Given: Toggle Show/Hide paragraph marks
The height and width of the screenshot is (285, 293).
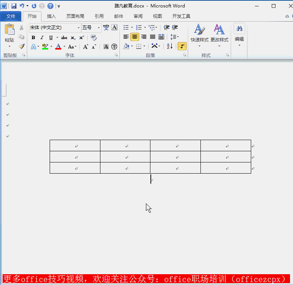Looking at the screenshot, I should [182, 46].
